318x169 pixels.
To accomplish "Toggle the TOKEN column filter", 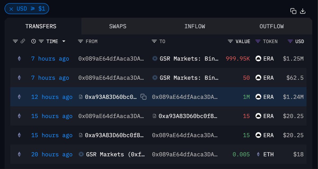I will click(258, 41).
